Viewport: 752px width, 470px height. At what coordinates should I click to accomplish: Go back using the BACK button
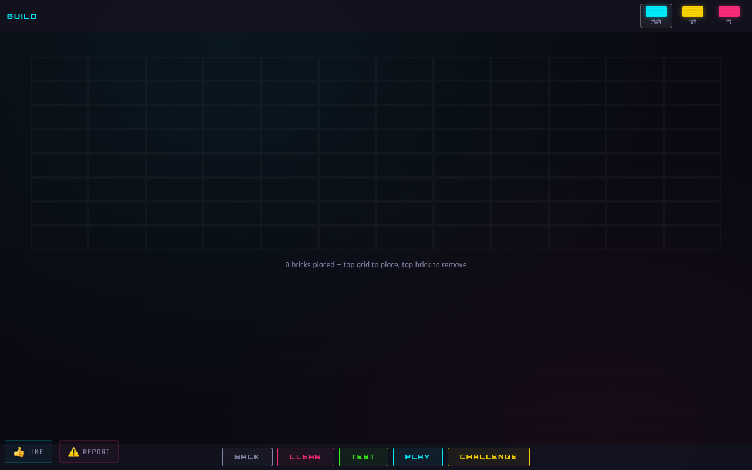(247, 457)
